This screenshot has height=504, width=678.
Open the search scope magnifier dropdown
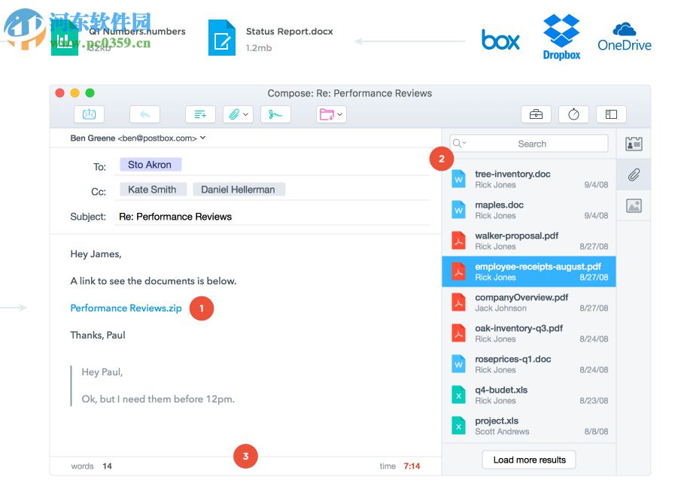tap(457, 143)
